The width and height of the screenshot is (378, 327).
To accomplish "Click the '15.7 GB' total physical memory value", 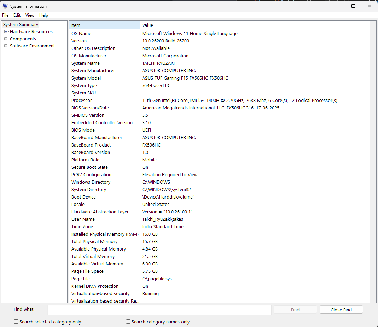I will tap(150, 242).
